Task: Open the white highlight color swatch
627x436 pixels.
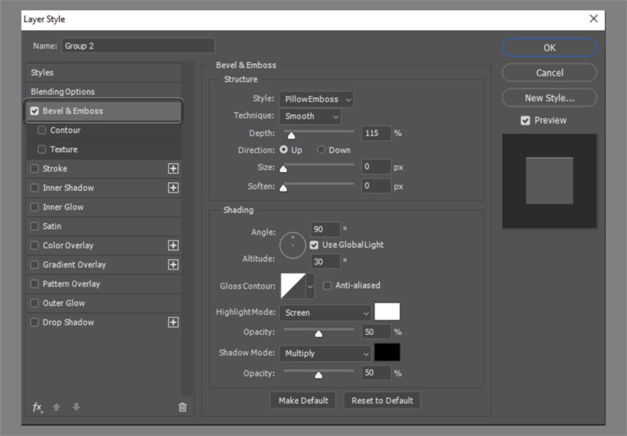Action: click(387, 312)
